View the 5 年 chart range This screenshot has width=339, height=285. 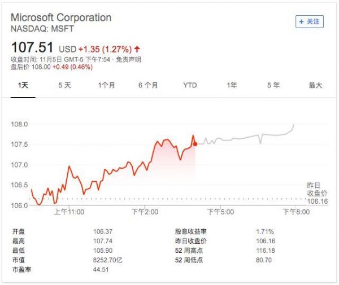point(273,85)
